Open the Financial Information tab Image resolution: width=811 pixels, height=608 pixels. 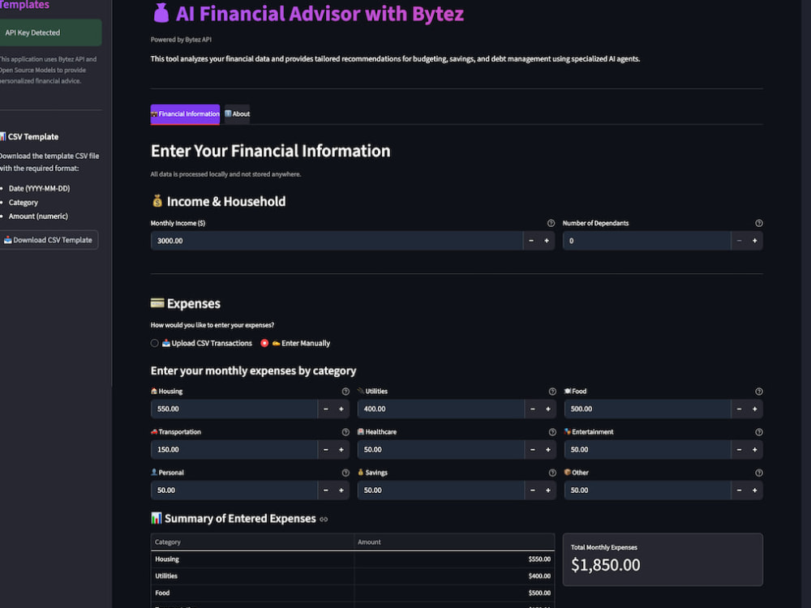pyautogui.click(x=185, y=113)
